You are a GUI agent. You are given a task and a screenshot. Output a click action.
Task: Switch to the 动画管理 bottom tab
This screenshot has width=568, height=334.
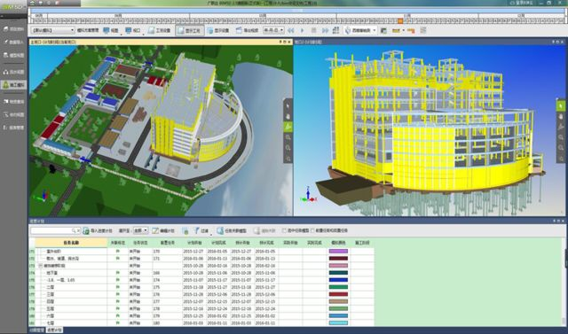(x=37, y=330)
